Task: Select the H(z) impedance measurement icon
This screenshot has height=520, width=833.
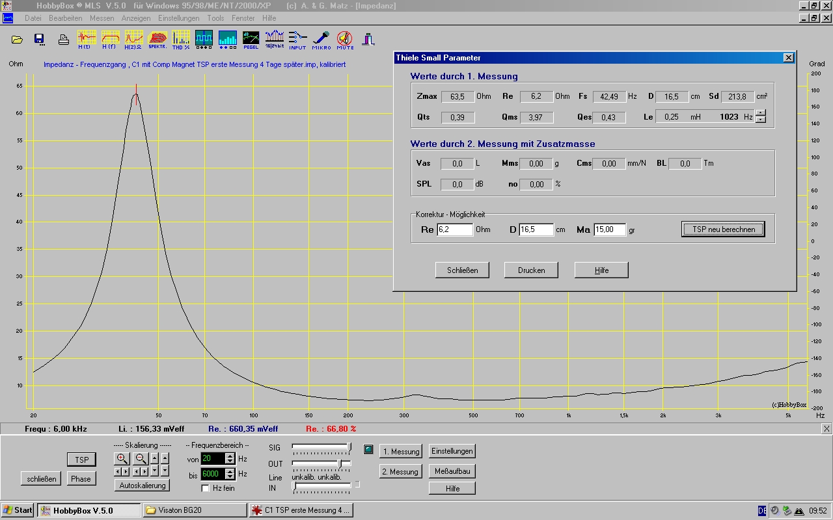Action: click(134, 39)
